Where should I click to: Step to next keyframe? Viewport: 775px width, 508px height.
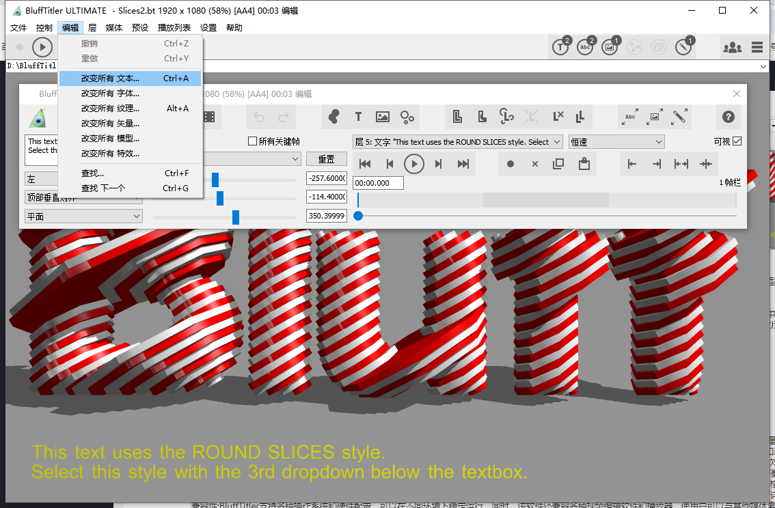[438, 164]
